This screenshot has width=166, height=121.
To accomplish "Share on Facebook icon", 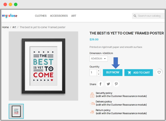I will coord(101,84).
